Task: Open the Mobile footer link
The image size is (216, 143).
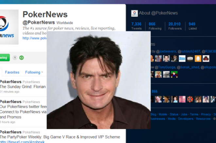Action: (x=163, y=114)
